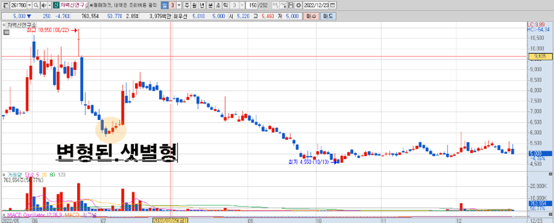Click the magnifier stock search icon
Screen dimensions: 554x223
tap(36, 5)
